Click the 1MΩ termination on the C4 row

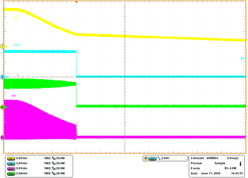(x=47, y=174)
